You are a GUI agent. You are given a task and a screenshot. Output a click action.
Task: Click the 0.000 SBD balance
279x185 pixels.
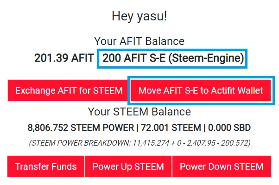click(229, 128)
